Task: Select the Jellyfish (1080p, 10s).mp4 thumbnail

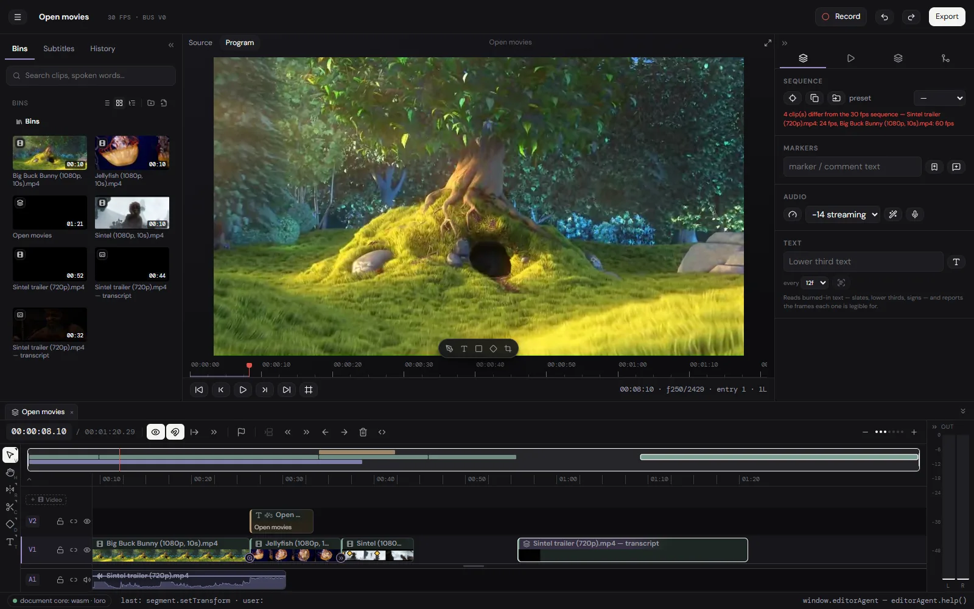Action: 132,152
